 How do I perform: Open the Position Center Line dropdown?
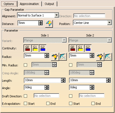tap(110, 22)
